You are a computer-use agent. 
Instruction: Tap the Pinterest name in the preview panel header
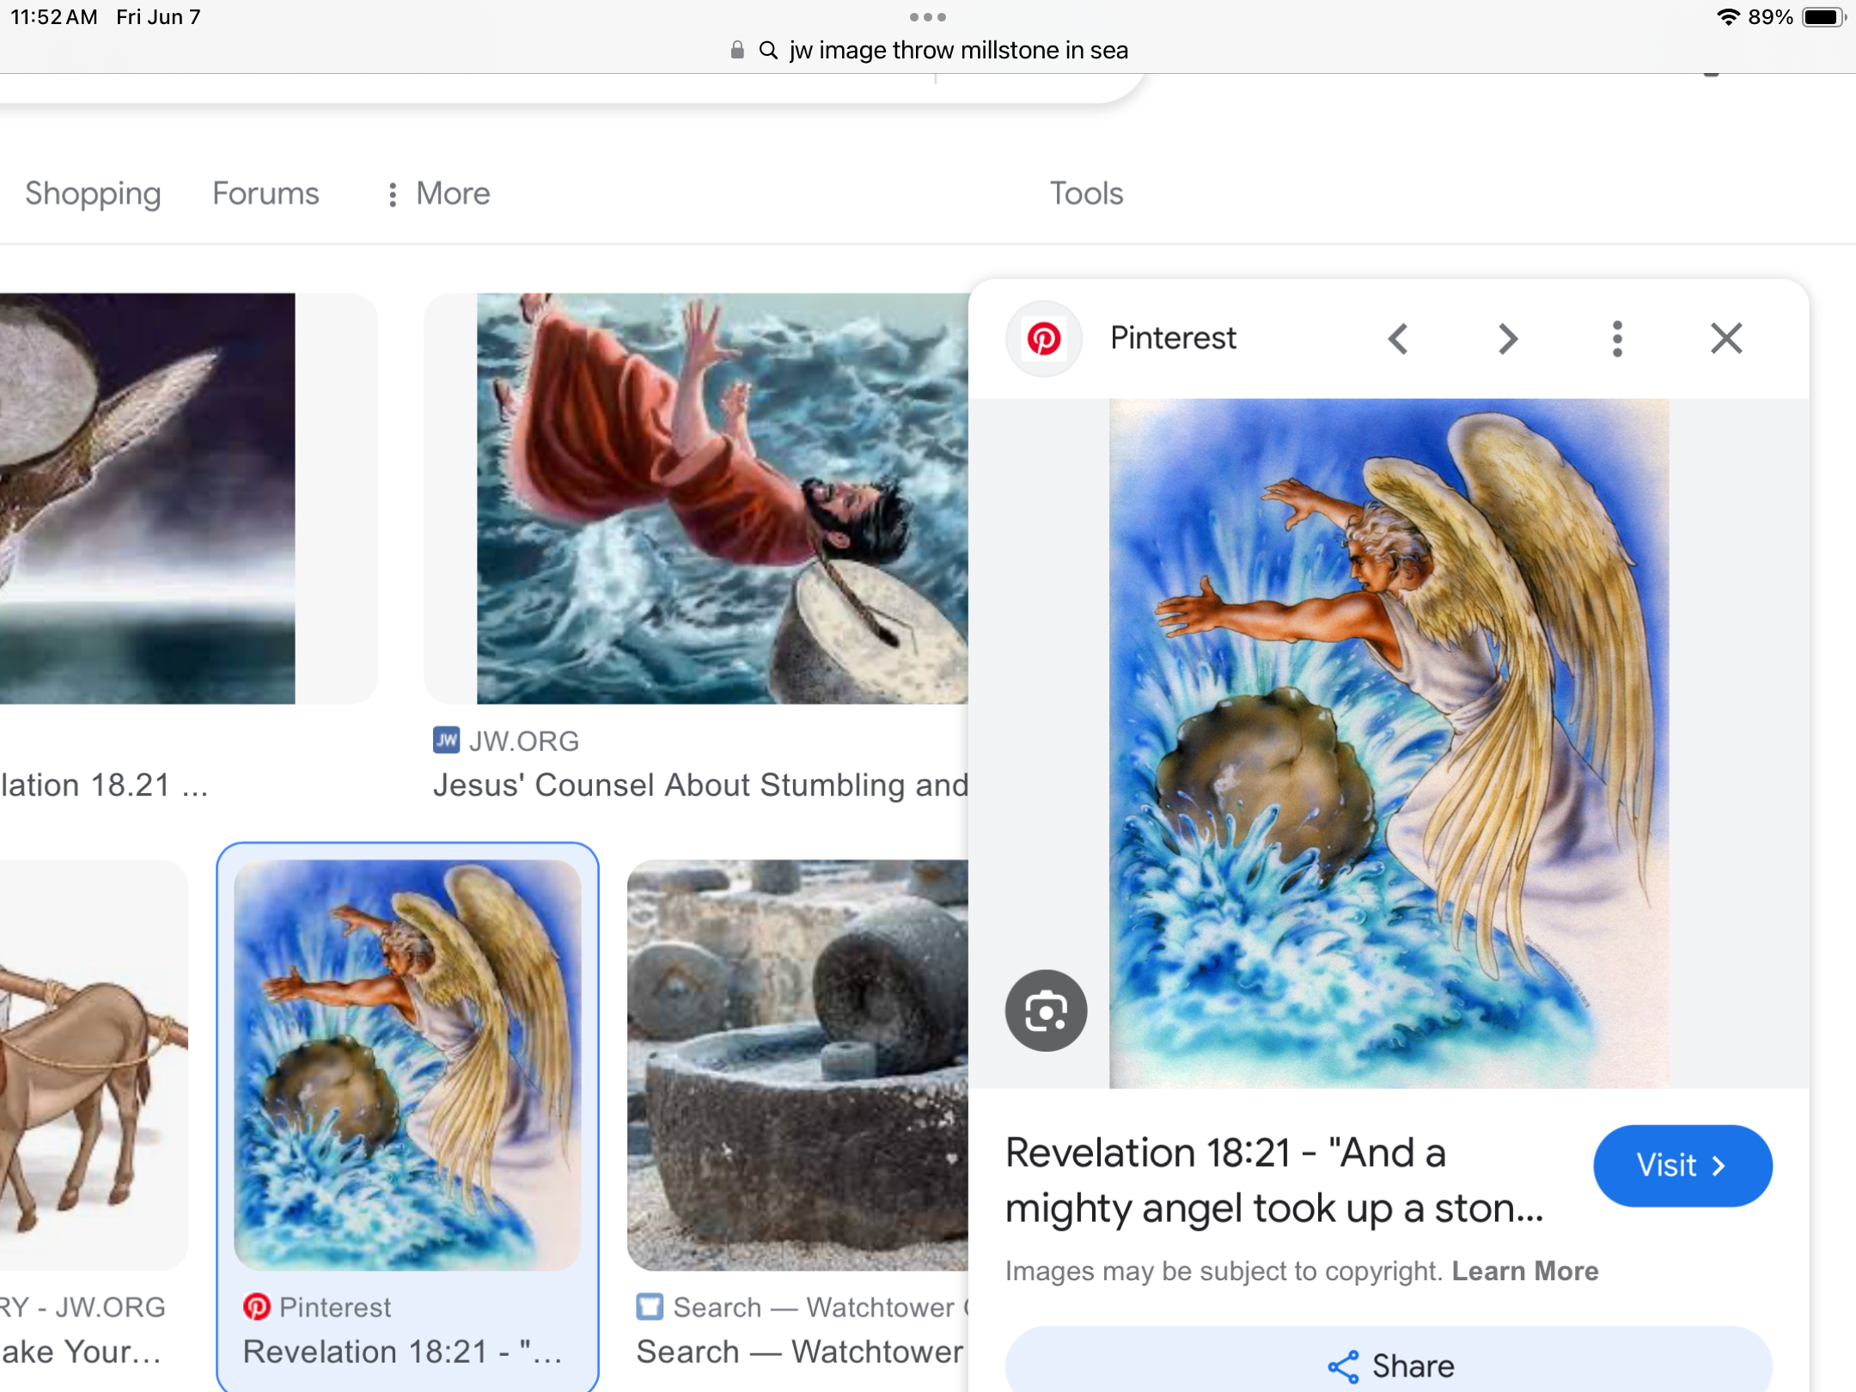1173,339
